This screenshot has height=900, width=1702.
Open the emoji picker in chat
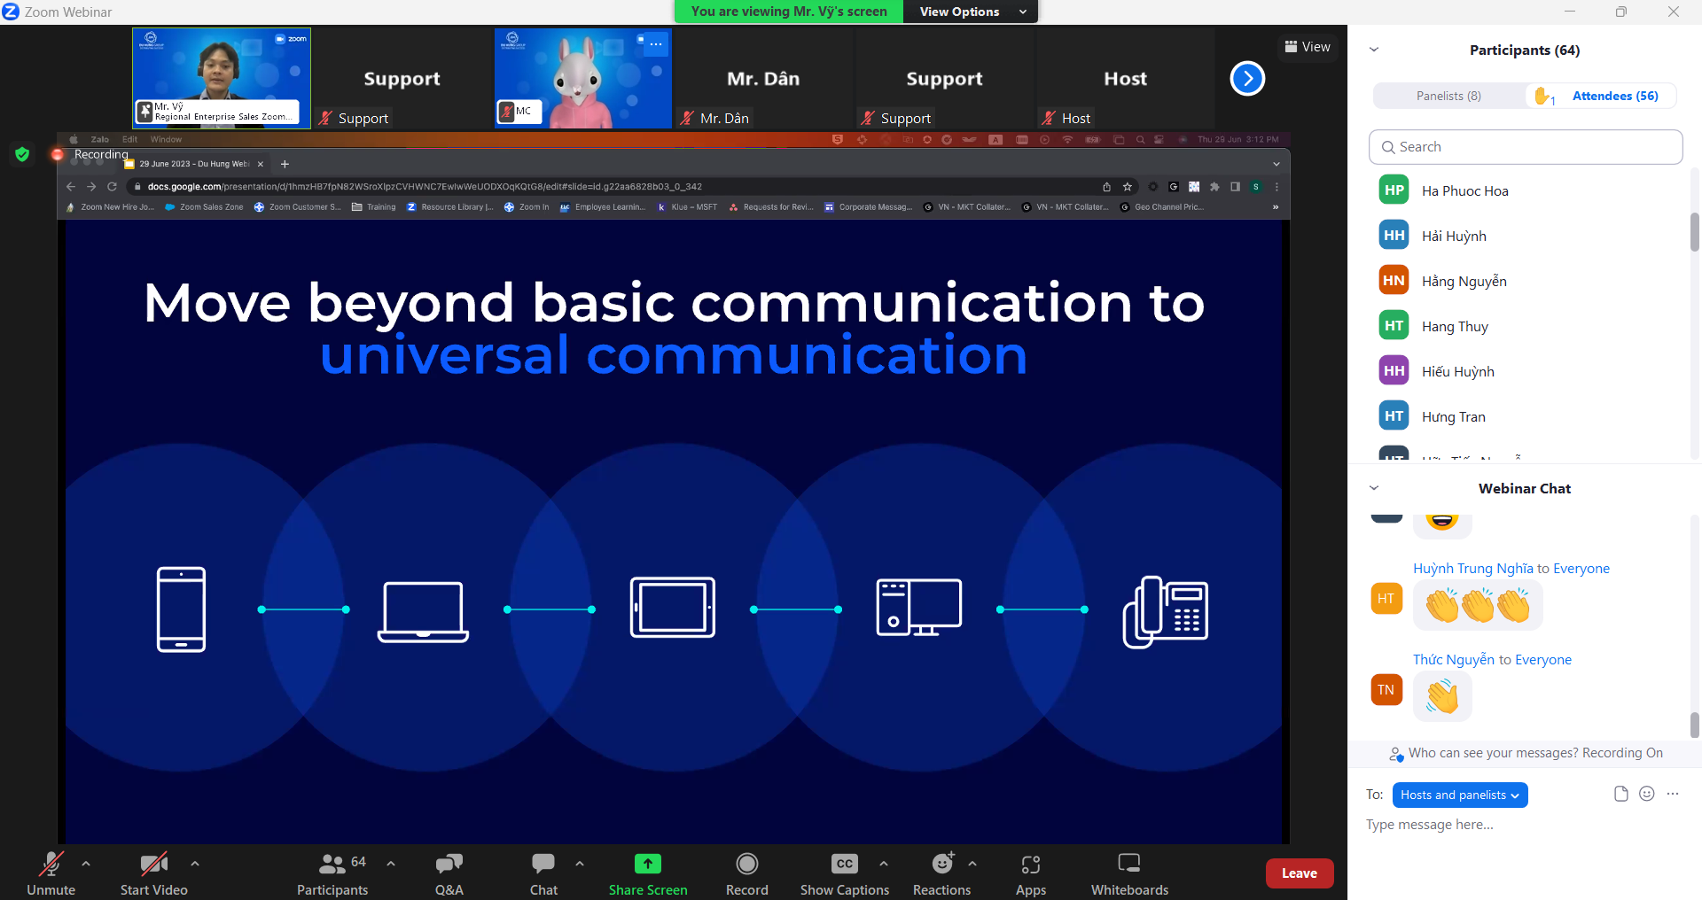click(1648, 795)
